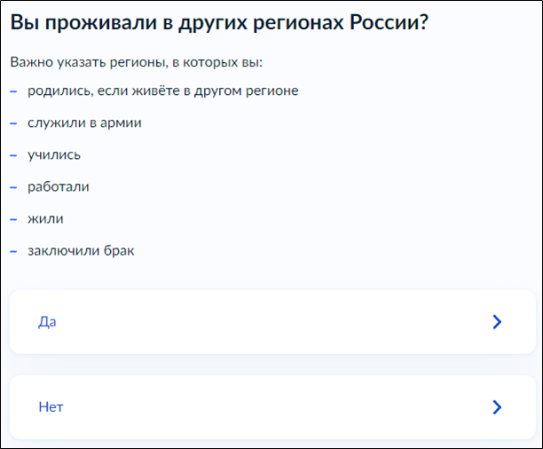The height and width of the screenshot is (449, 543).
Task: Click the dash bullet before 'заключили брак'
Action: (14, 251)
